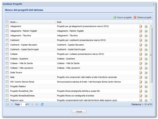Click the page number input field

click(23, 104)
